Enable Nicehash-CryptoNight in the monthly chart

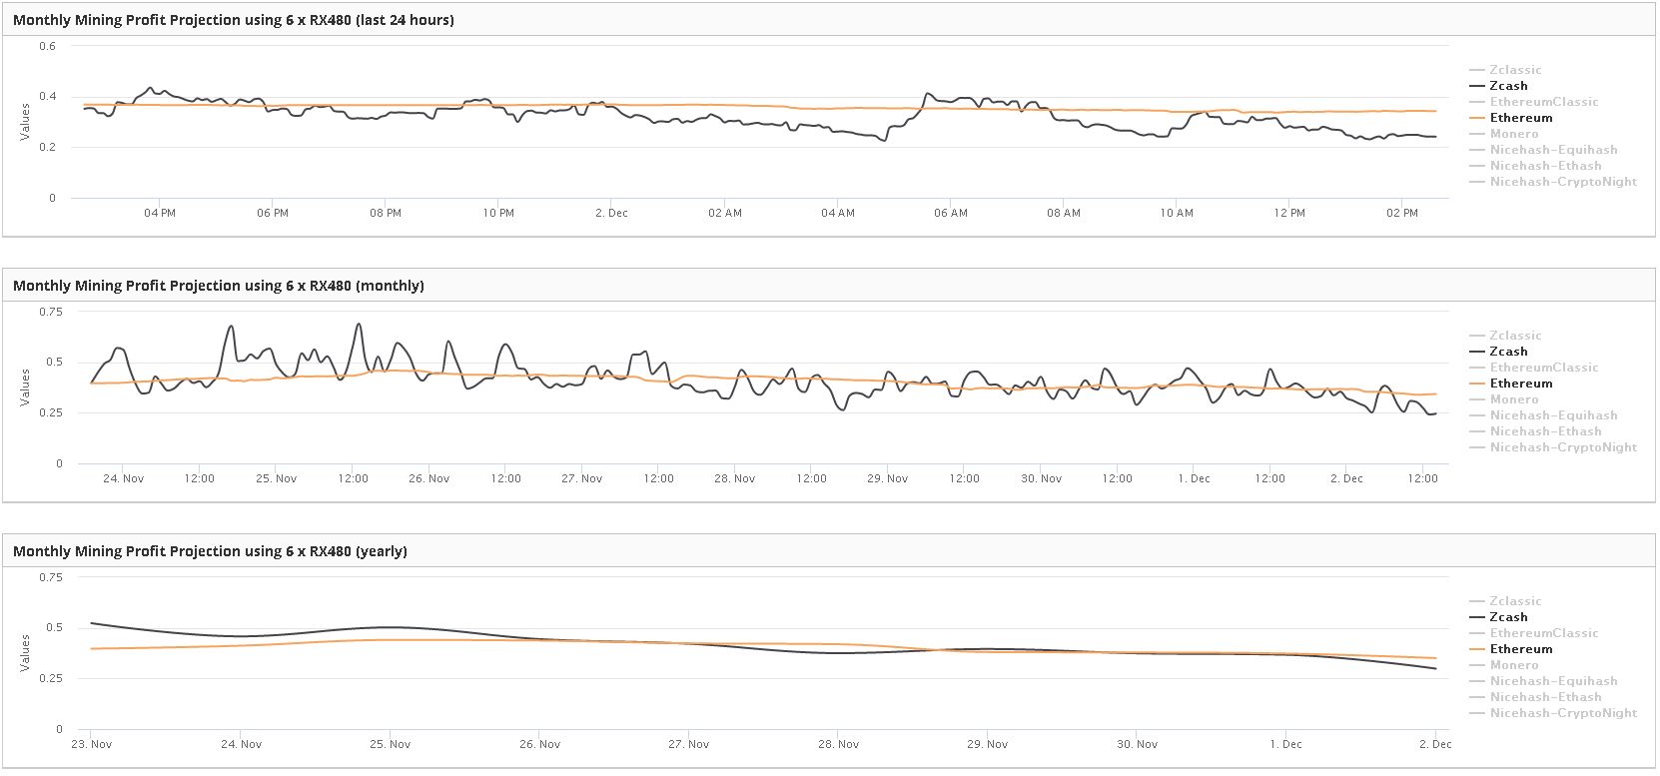(1553, 447)
